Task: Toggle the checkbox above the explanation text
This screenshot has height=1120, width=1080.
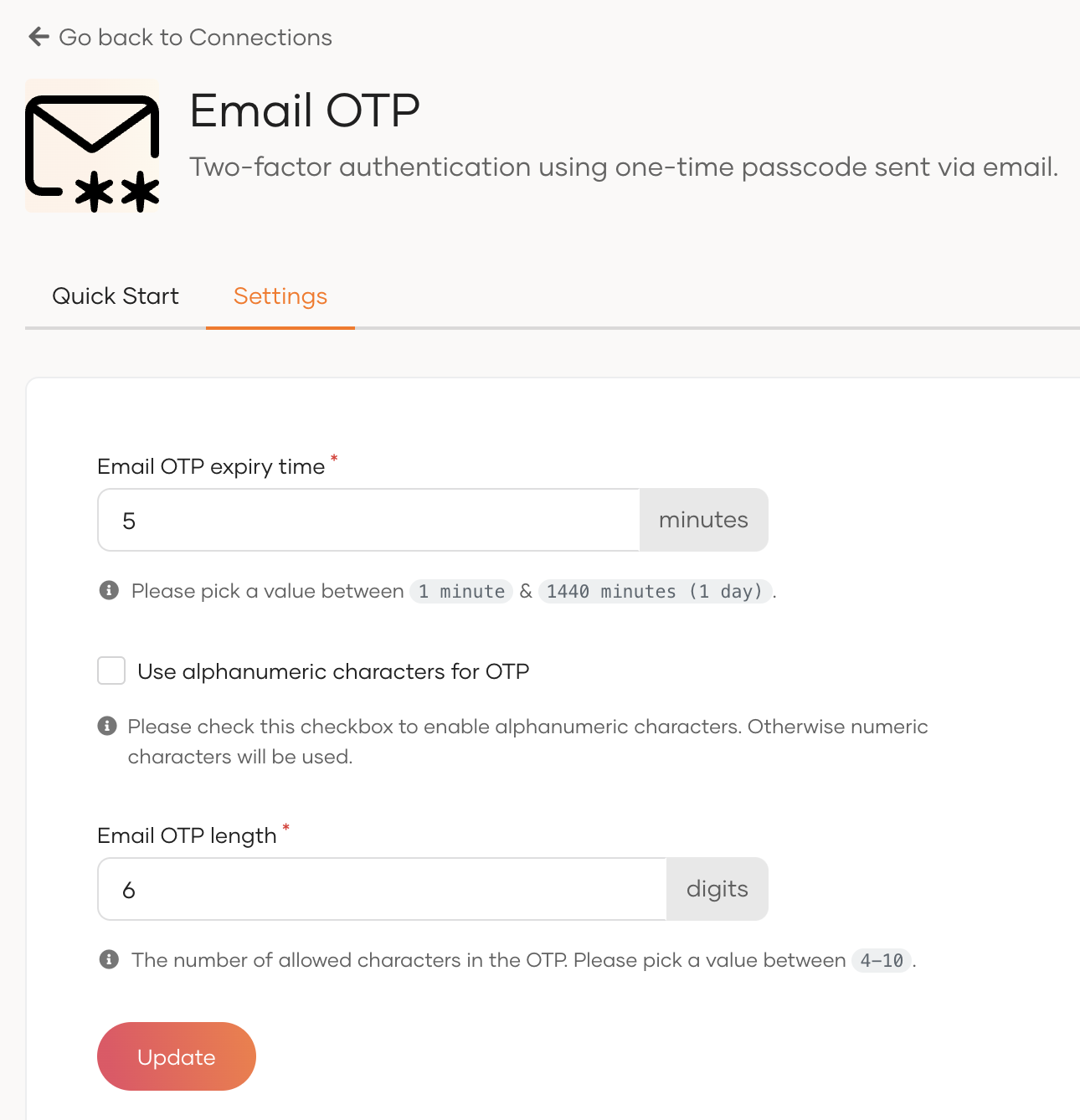Action: click(111, 670)
